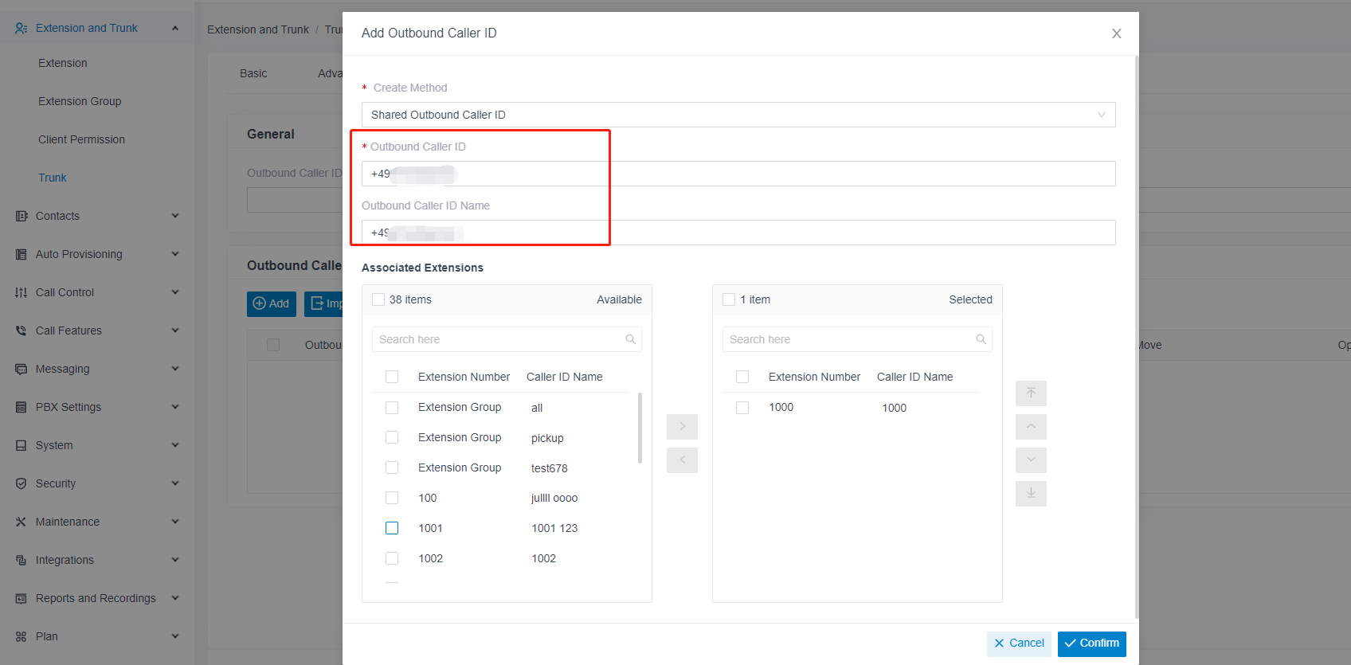Screen dimensions: 1351x665
Task: Check Extension Group test678 row
Action: [x=392, y=467]
